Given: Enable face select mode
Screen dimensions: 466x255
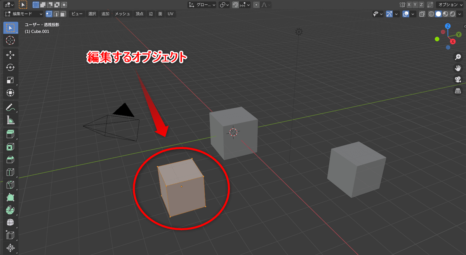Looking at the screenshot, I should pyautogui.click(x=63, y=14).
